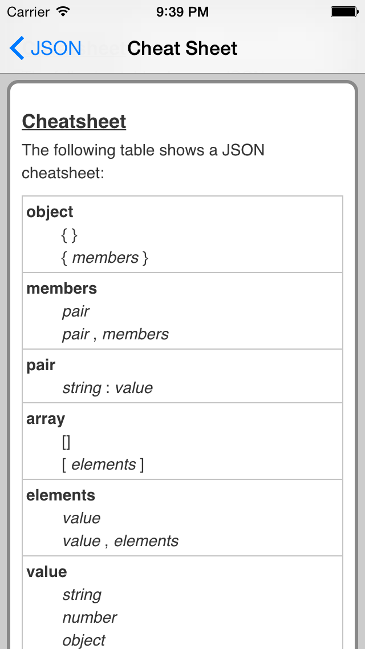
Task: Tap the 'object' row heading
Action: (50, 212)
